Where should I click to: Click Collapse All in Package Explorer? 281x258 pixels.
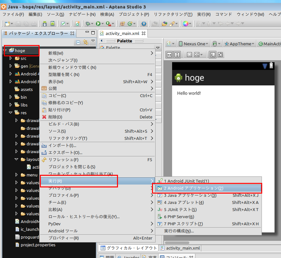pos(78,42)
